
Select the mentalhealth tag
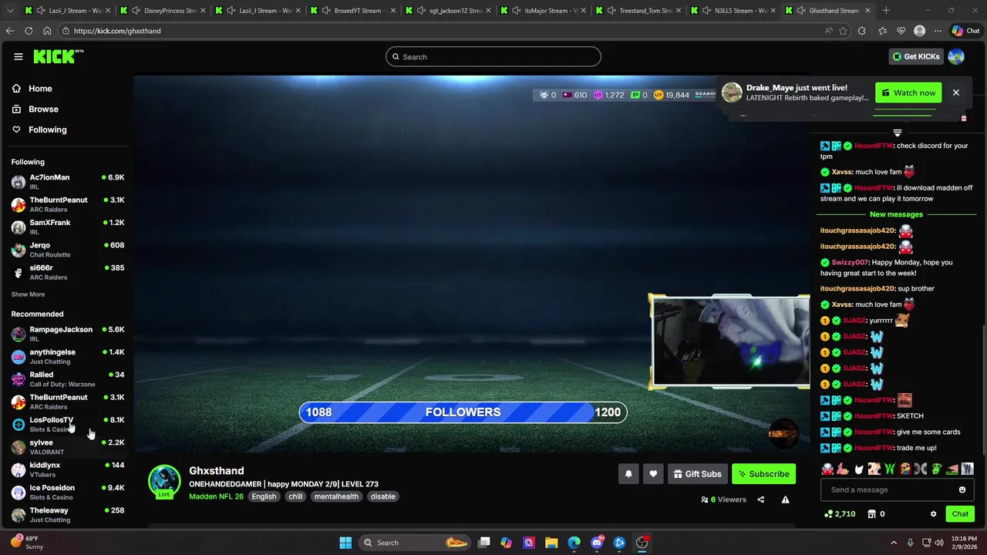pos(336,496)
